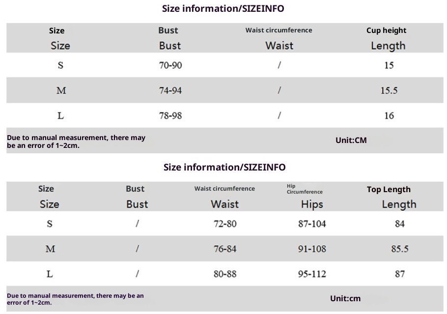Click the bottom "Size information/SIZEINFO" heading

[224, 167]
